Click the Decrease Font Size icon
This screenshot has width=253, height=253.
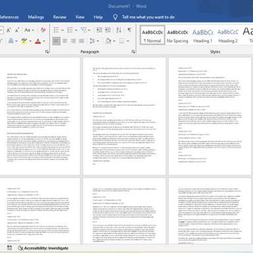click(17, 30)
